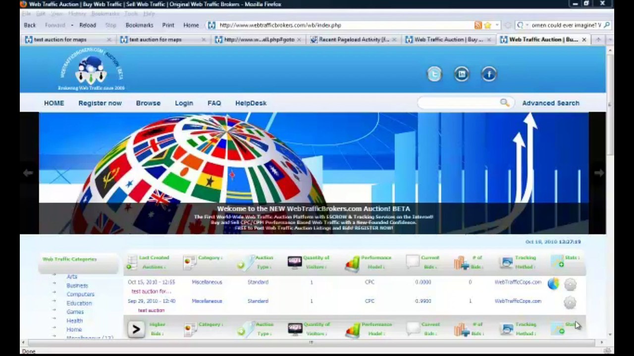This screenshot has width=634, height=356.
Task: Click the # of Bids icon in top header
Action: (x=461, y=263)
